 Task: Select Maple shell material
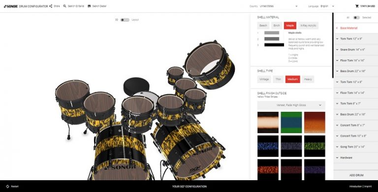click(x=290, y=26)
